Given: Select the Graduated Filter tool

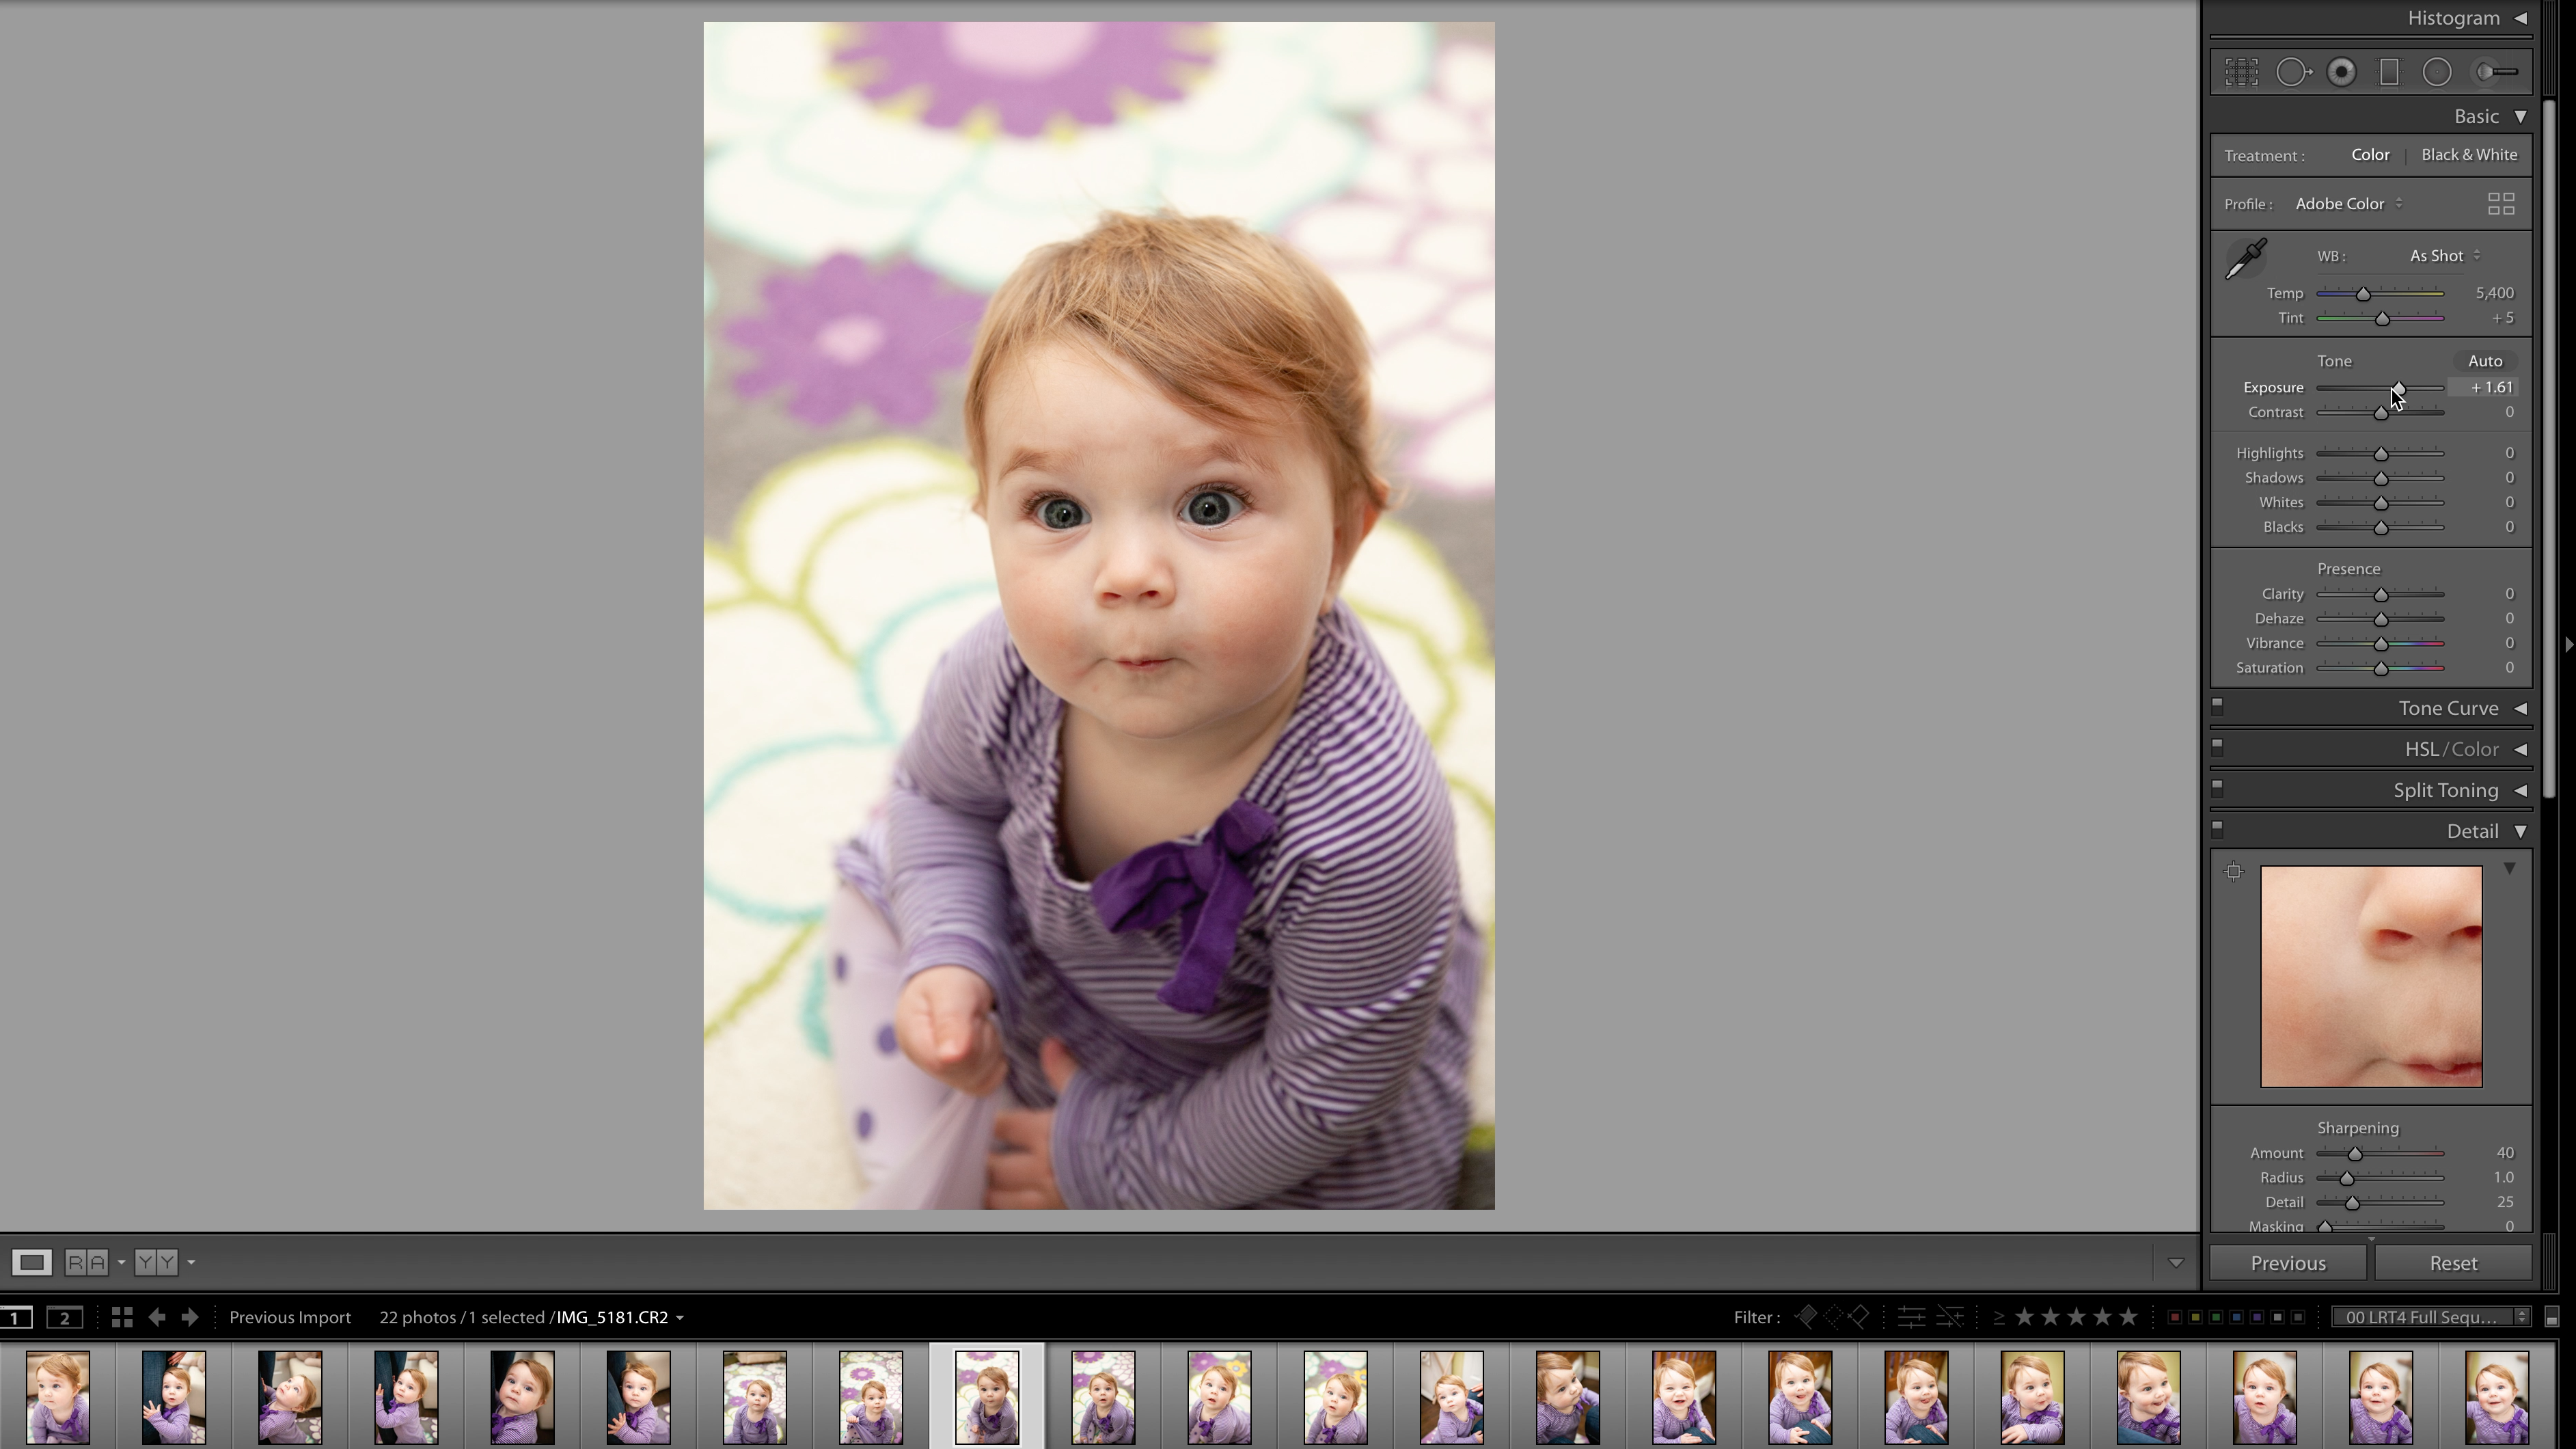Looking at the screenshot, I should pyautogui.click(x=2391, y=71).
